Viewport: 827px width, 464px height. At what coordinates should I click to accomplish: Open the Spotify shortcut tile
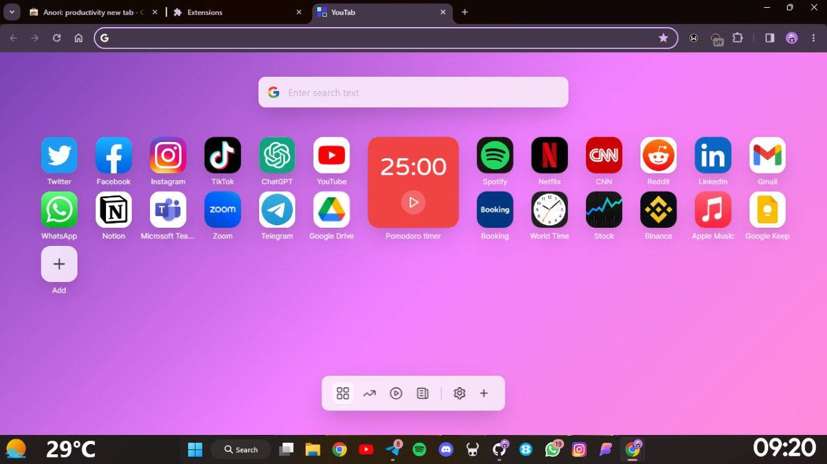pos(495,155)
